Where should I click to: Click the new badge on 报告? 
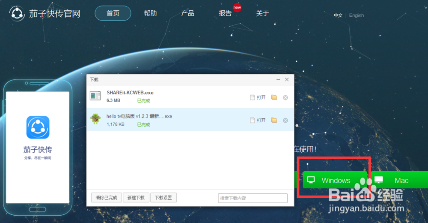tap(237, 7)
